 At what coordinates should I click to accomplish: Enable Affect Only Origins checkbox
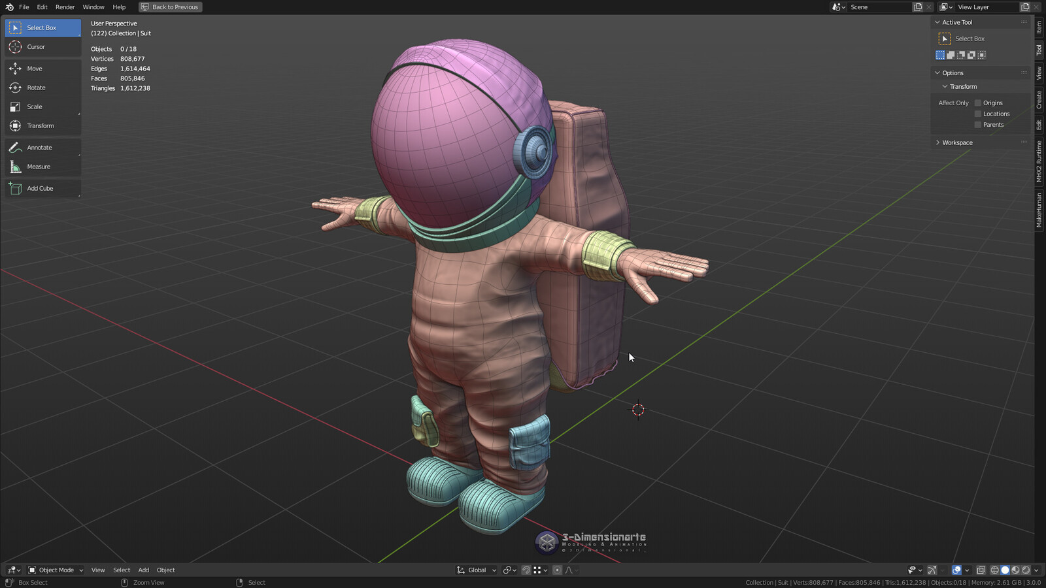[x=978, y=103]
